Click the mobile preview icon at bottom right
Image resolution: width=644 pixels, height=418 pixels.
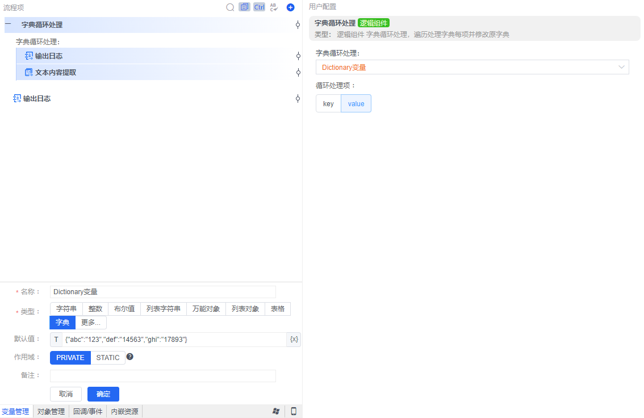(294, 411)
